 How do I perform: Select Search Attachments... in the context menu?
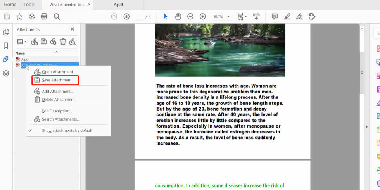coord(60,119)
